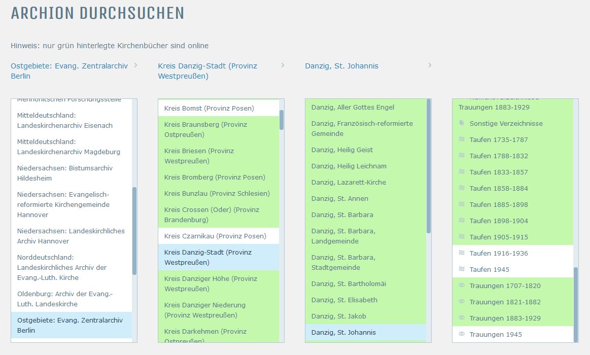Click chevron next to Kreis Danzig-Stadt breadcrumb
590x355 pixels.
tap(283, 65)
